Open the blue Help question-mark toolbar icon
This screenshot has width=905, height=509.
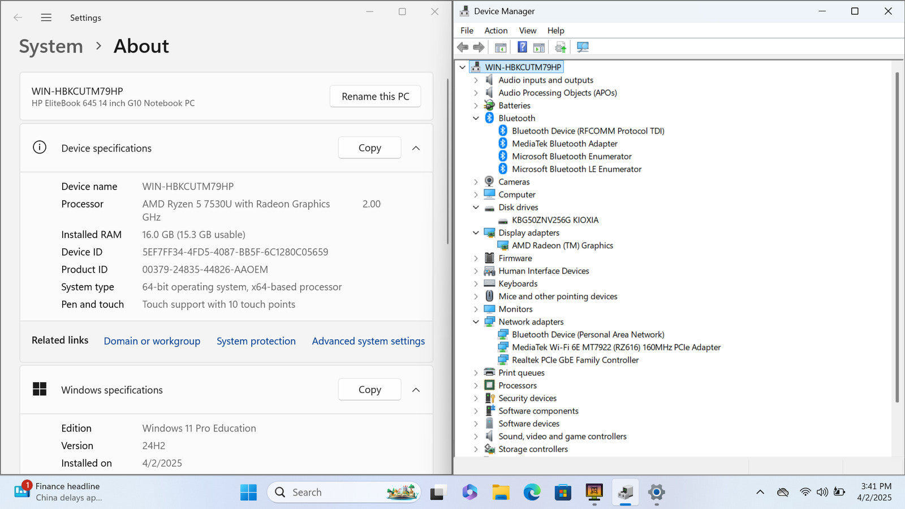click(522, 47)
